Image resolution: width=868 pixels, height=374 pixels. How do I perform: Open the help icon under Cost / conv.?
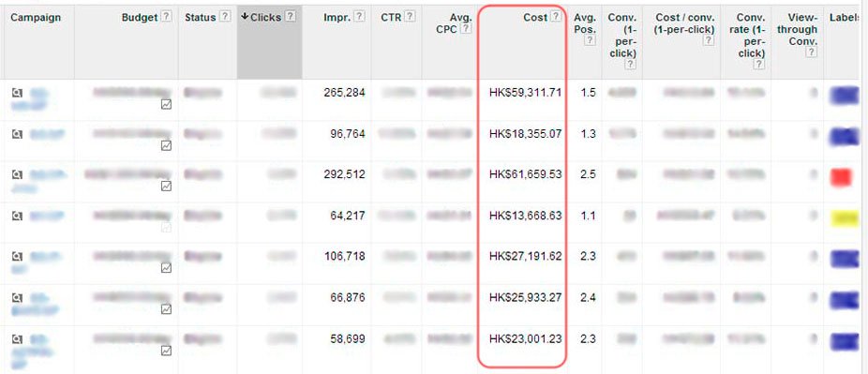pos(709,40)
